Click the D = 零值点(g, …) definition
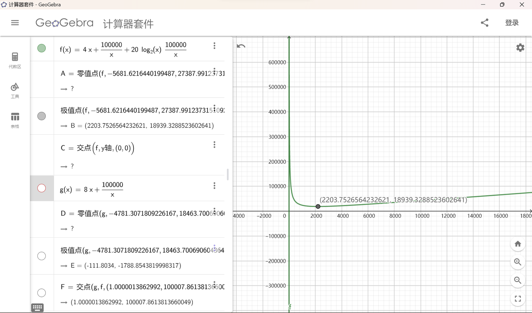 [x=143, y=213]
